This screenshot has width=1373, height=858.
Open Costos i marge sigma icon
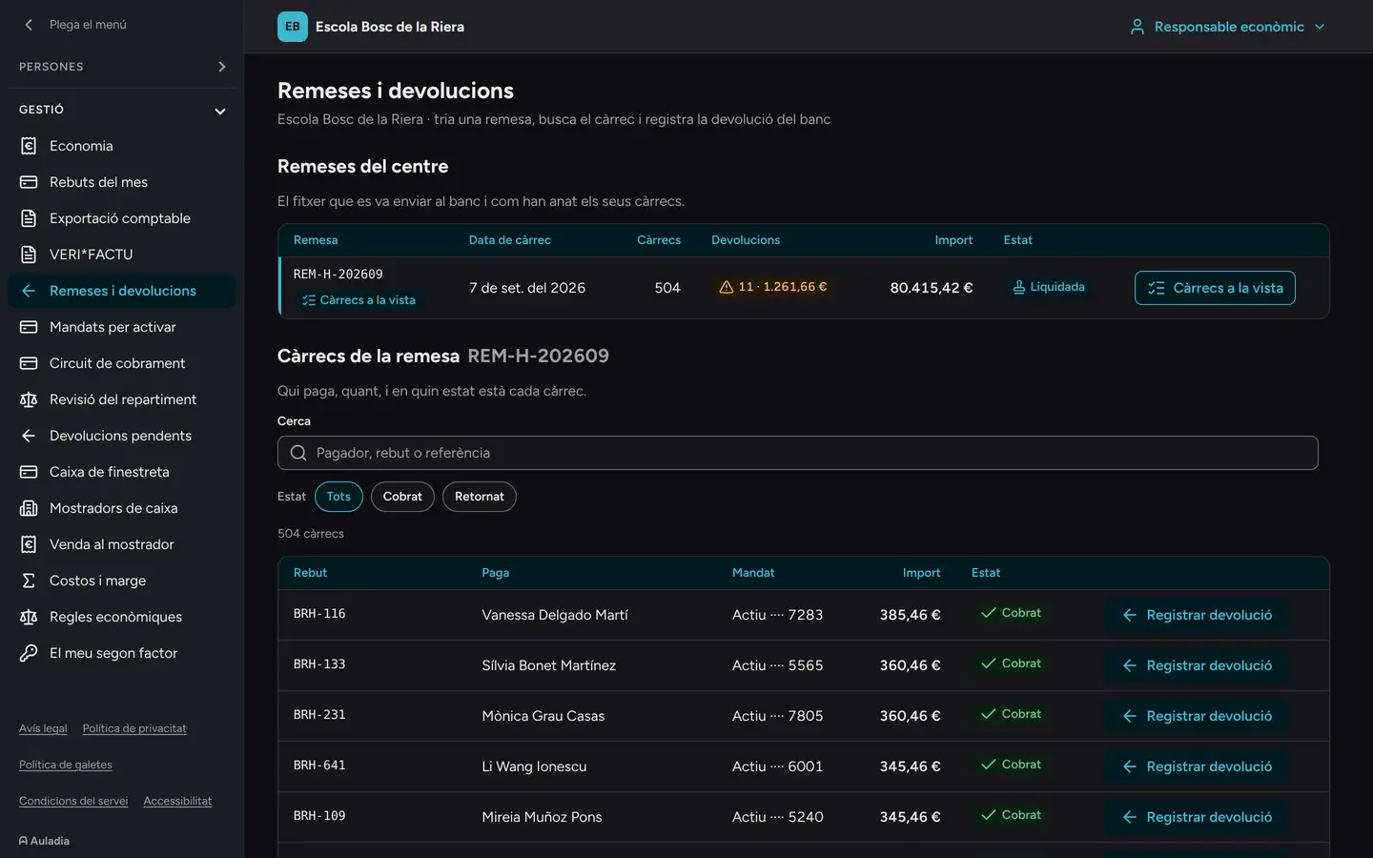(x=29, y=581)
